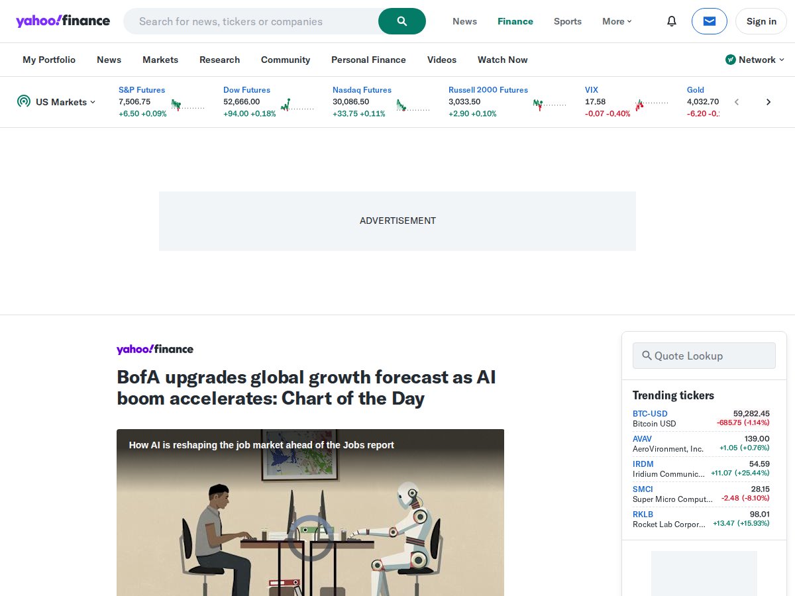Open the Personal Finance menu

(x=368, y=60)
